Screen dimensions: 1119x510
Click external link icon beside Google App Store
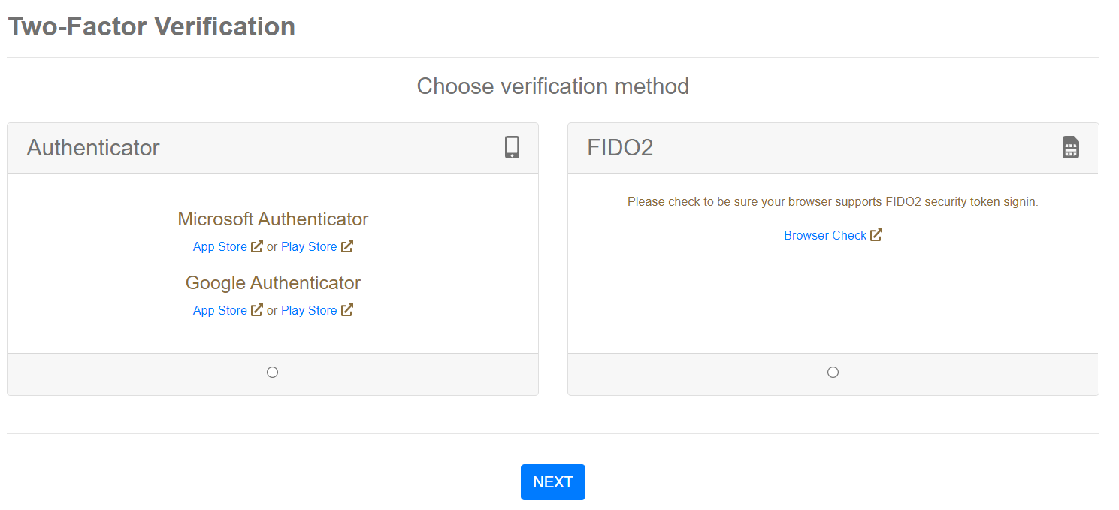click(x=257, y=310)
